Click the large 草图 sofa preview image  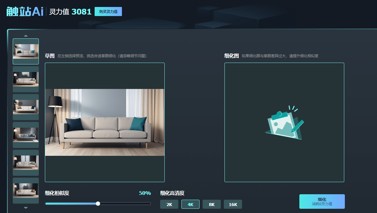coord(105,122)
